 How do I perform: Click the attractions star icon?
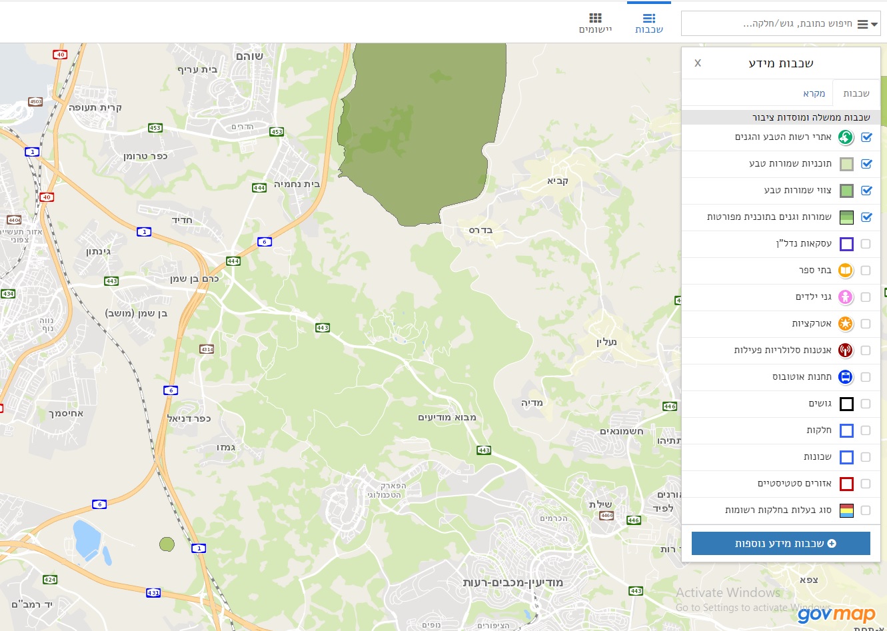846,324
